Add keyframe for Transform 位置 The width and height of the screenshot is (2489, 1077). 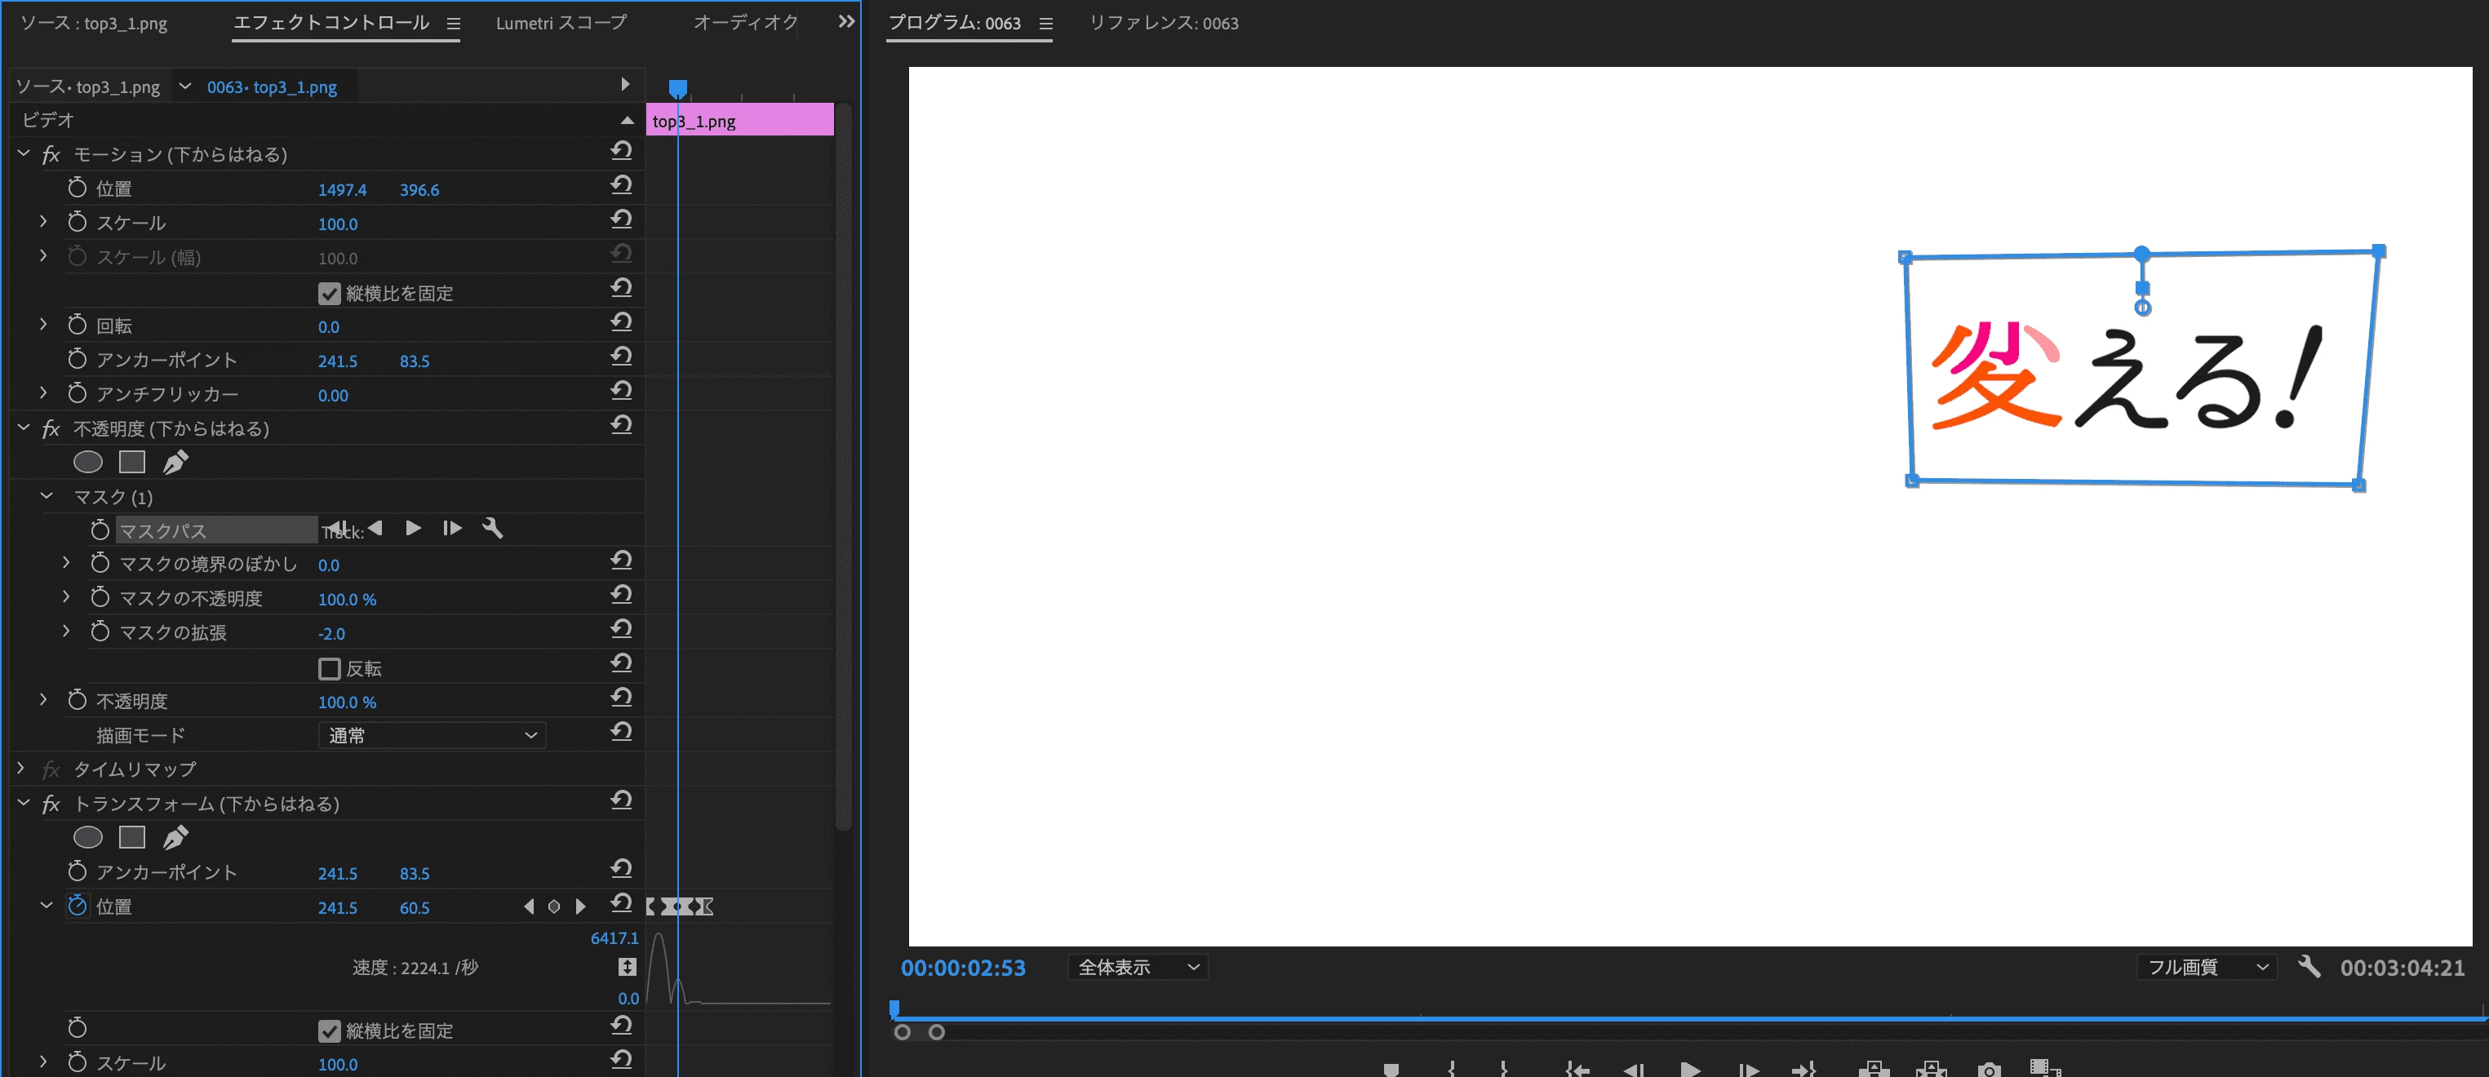[553, 907]
